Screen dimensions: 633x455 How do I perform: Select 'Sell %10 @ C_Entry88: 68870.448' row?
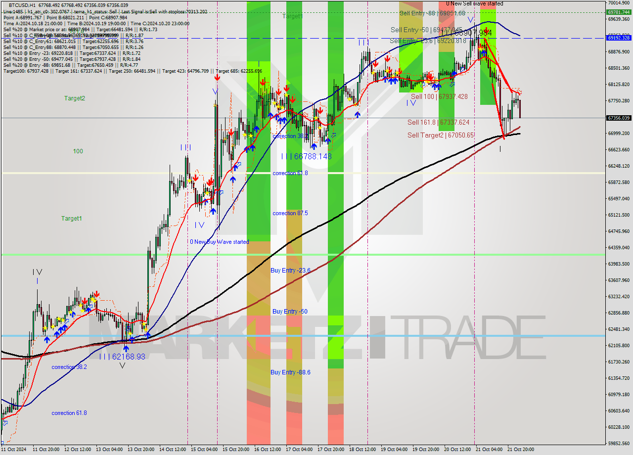(74, 47)
